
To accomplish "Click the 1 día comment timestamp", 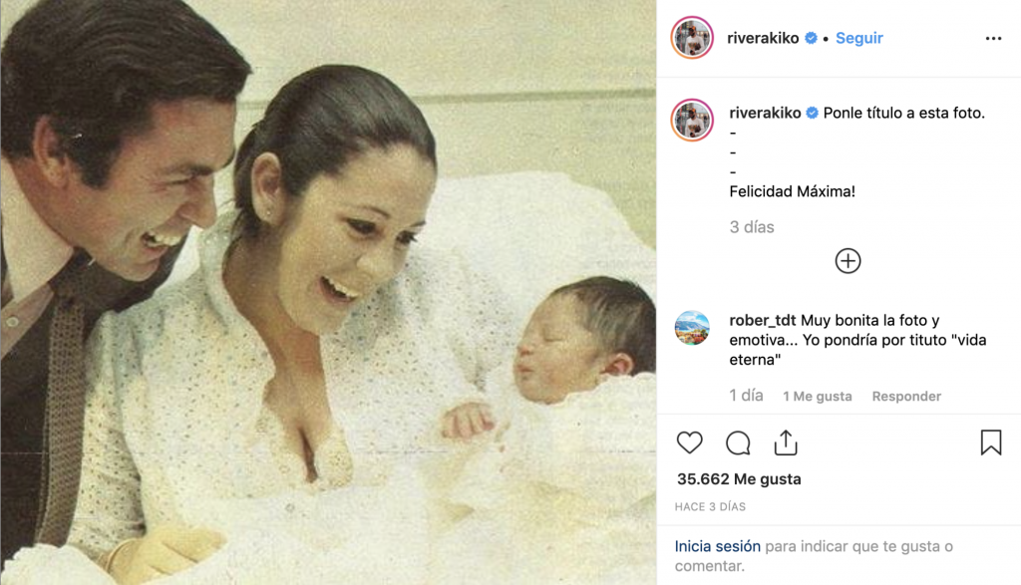I will point(746,396).
